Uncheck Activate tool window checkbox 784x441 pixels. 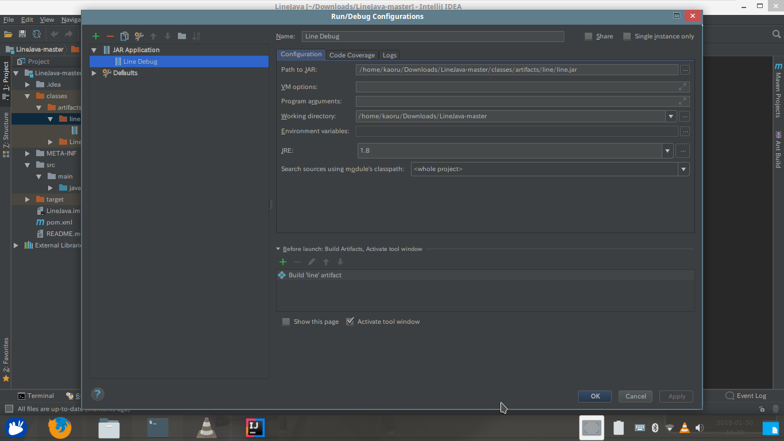coord(350,322)
